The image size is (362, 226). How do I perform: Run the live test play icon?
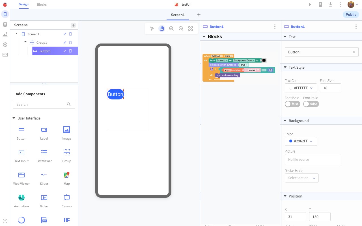[x=310, y=5]
